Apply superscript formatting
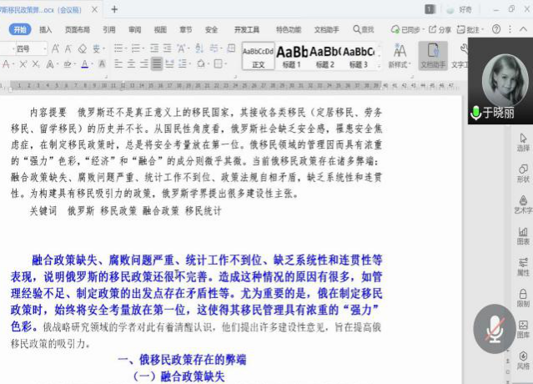 click(23, 64)
